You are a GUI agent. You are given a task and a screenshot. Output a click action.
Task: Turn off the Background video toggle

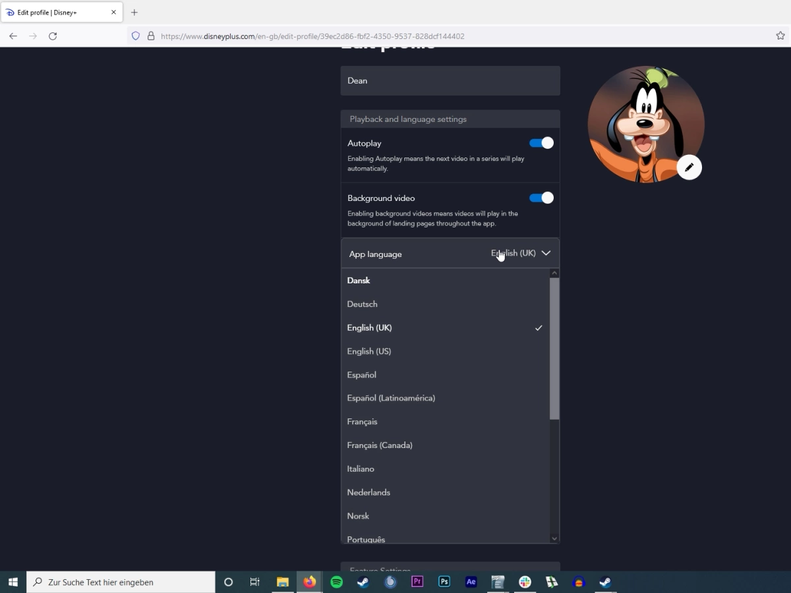[541, 198]
